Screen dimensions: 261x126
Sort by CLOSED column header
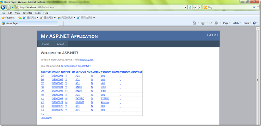coord(96,72)
